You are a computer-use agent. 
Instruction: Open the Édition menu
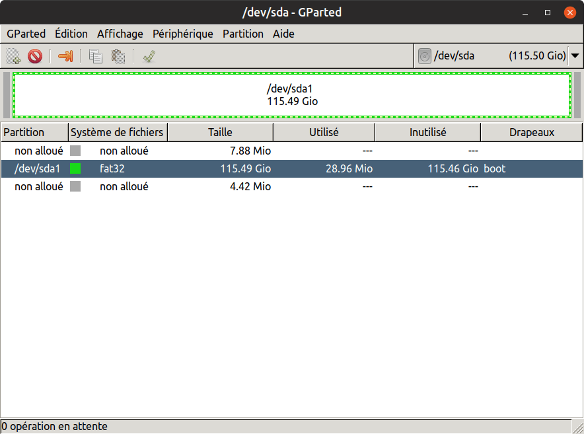click(71, 34)
